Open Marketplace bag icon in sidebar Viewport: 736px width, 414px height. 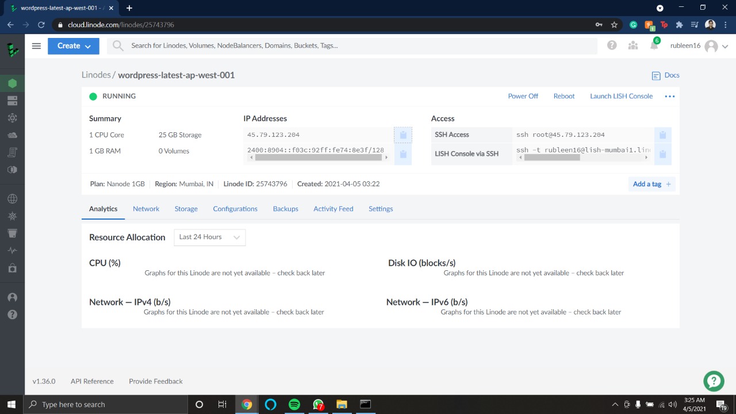[x=12, y=268]
